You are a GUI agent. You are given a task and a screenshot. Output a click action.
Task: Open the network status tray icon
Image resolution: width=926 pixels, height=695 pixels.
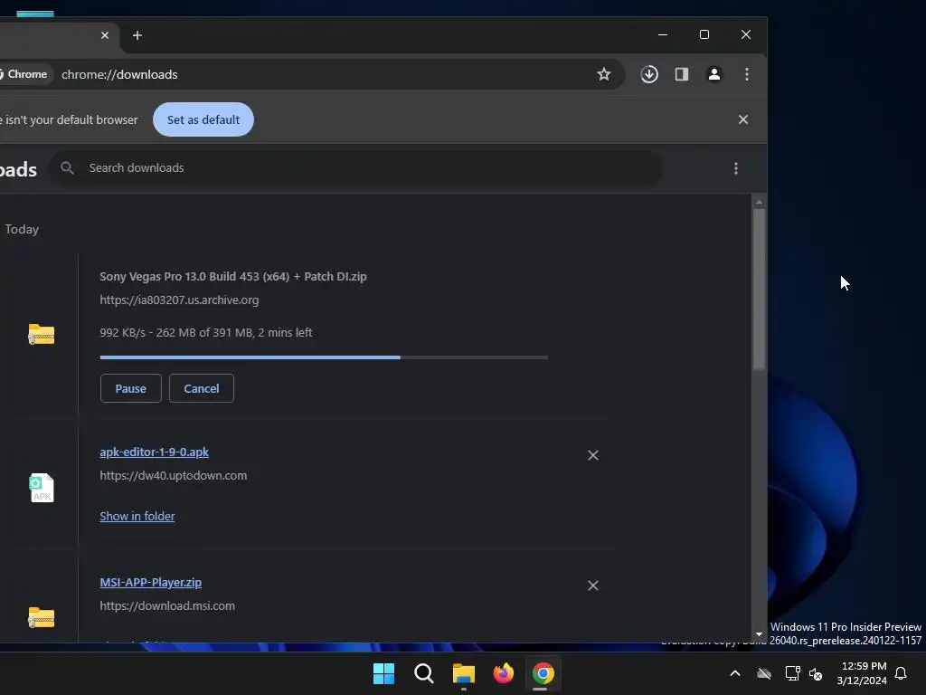point(792,673)
